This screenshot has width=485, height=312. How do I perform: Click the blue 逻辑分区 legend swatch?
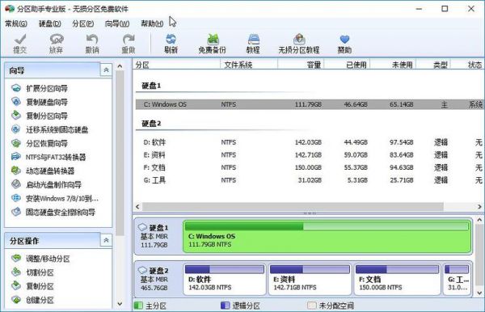coord(225,306)
